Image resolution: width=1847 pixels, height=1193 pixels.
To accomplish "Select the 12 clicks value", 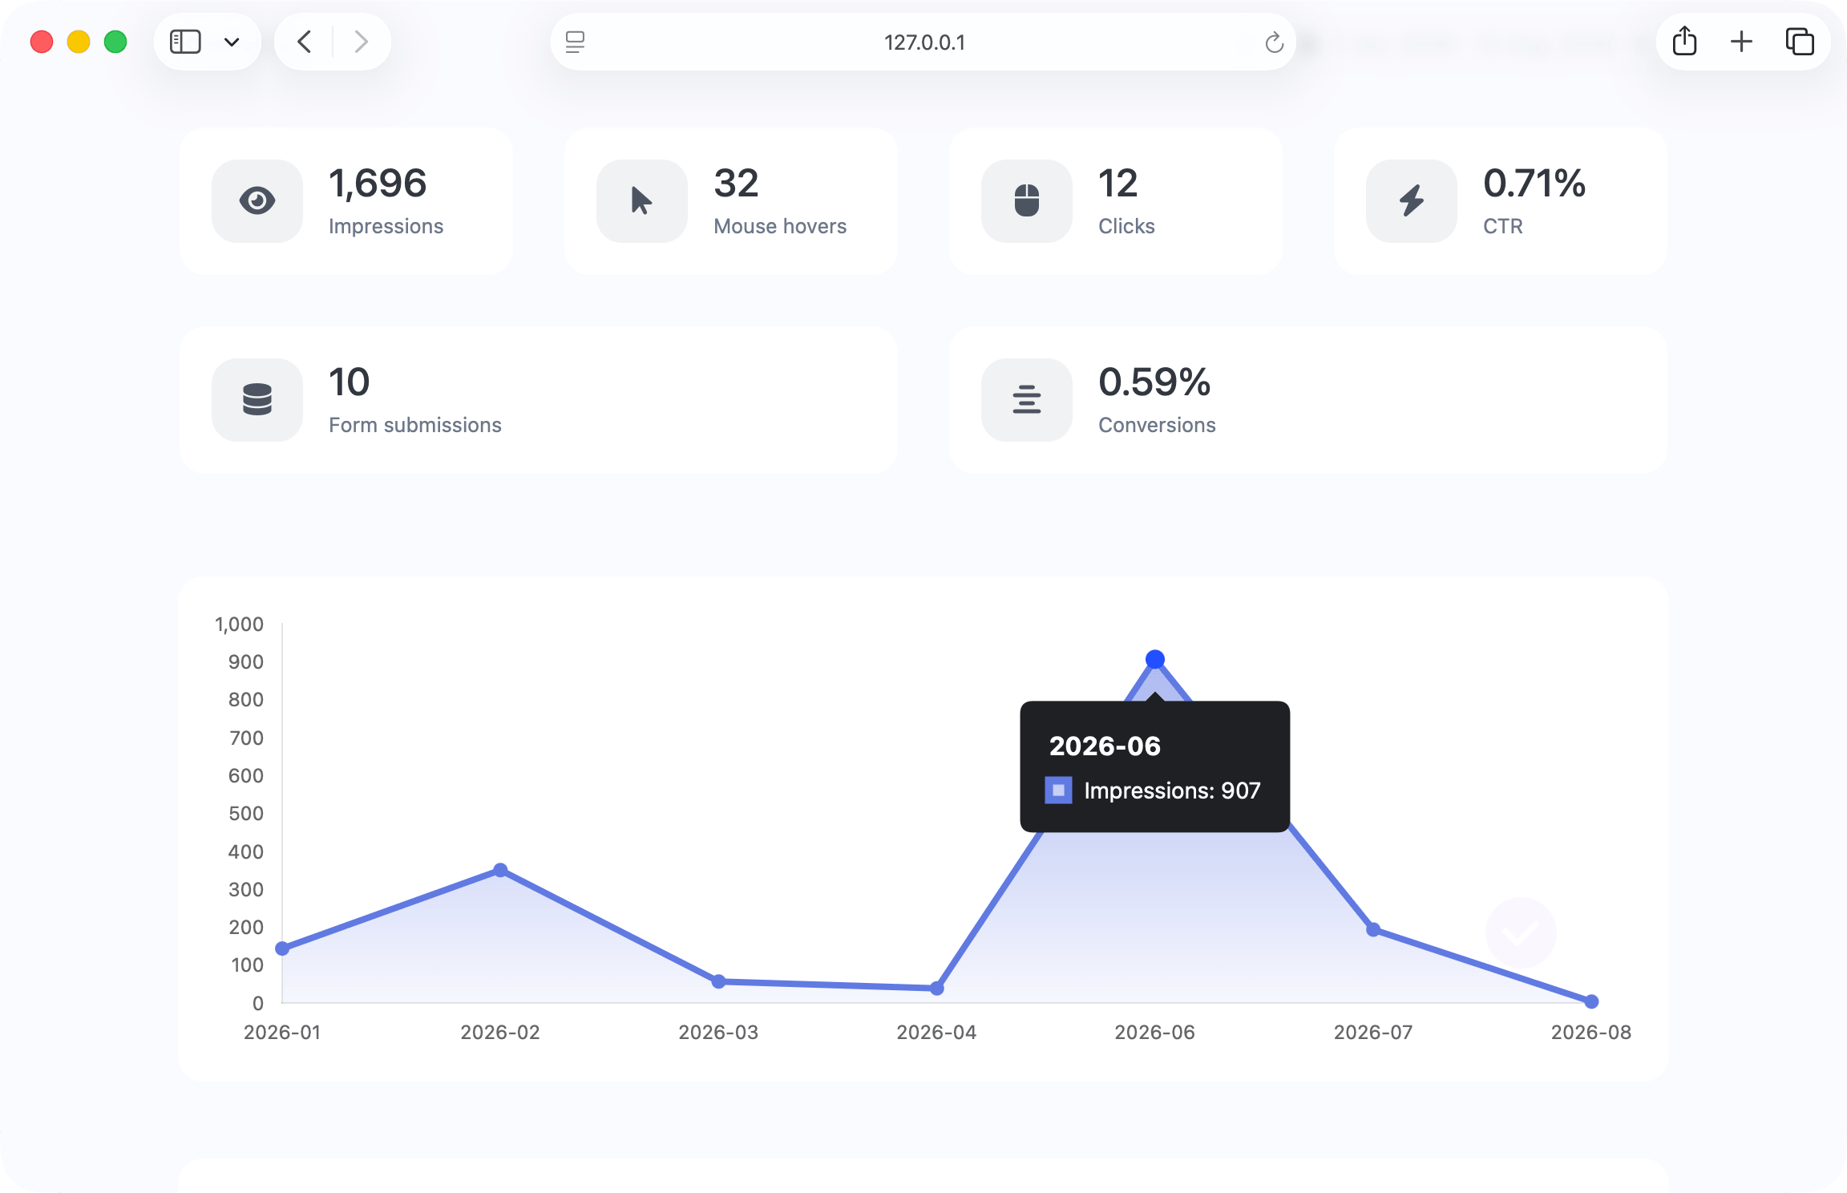I will tap(1117, 184).
